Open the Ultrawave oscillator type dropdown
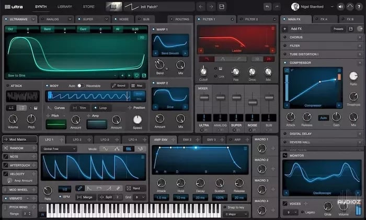366x220 pixels. pyautogui.click(x=33, y=19)
